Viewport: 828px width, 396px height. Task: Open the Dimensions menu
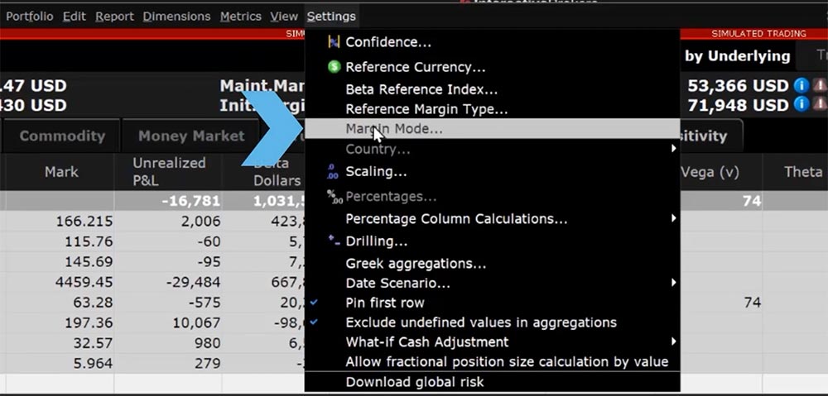176,17
